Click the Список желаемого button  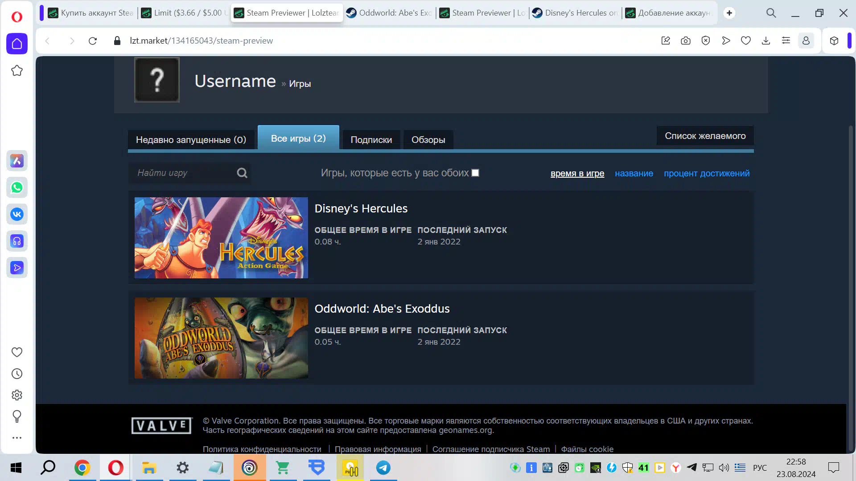pyautogui.click(x=705, y=136)
